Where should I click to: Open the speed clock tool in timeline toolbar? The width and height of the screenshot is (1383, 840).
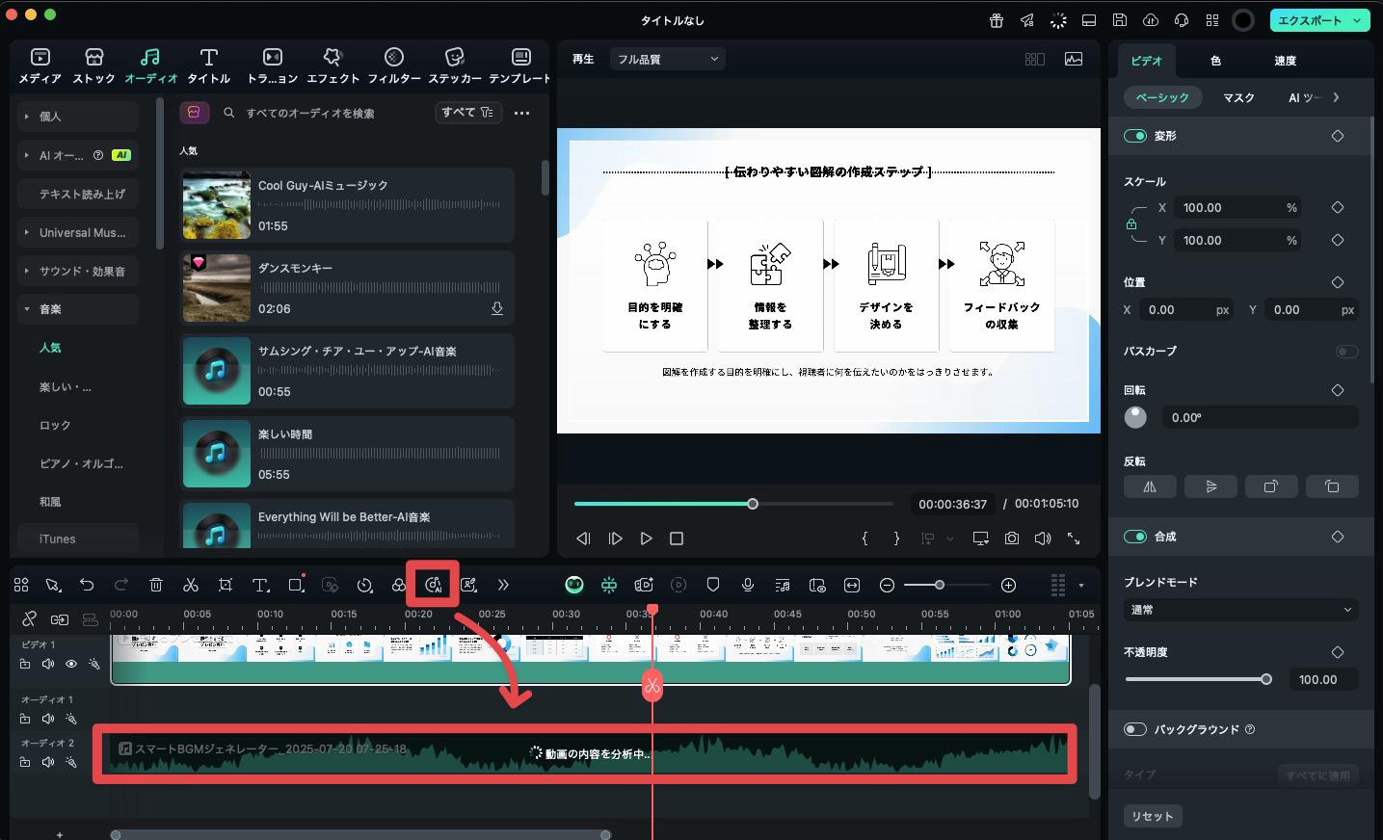[x=364, y=585]
